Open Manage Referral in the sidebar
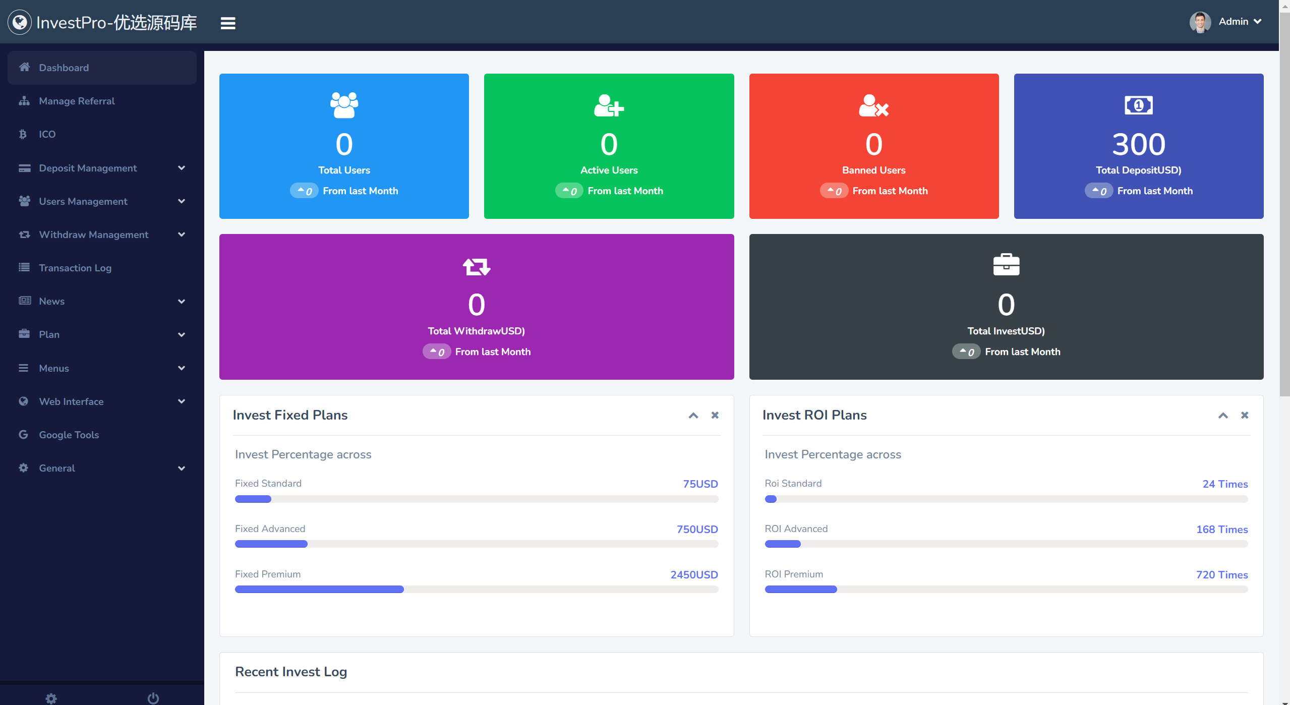The image size is (1290, 705). coord(77,101)
